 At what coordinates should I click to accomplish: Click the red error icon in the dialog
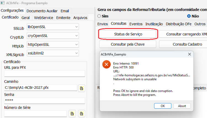tap(107, 64)
